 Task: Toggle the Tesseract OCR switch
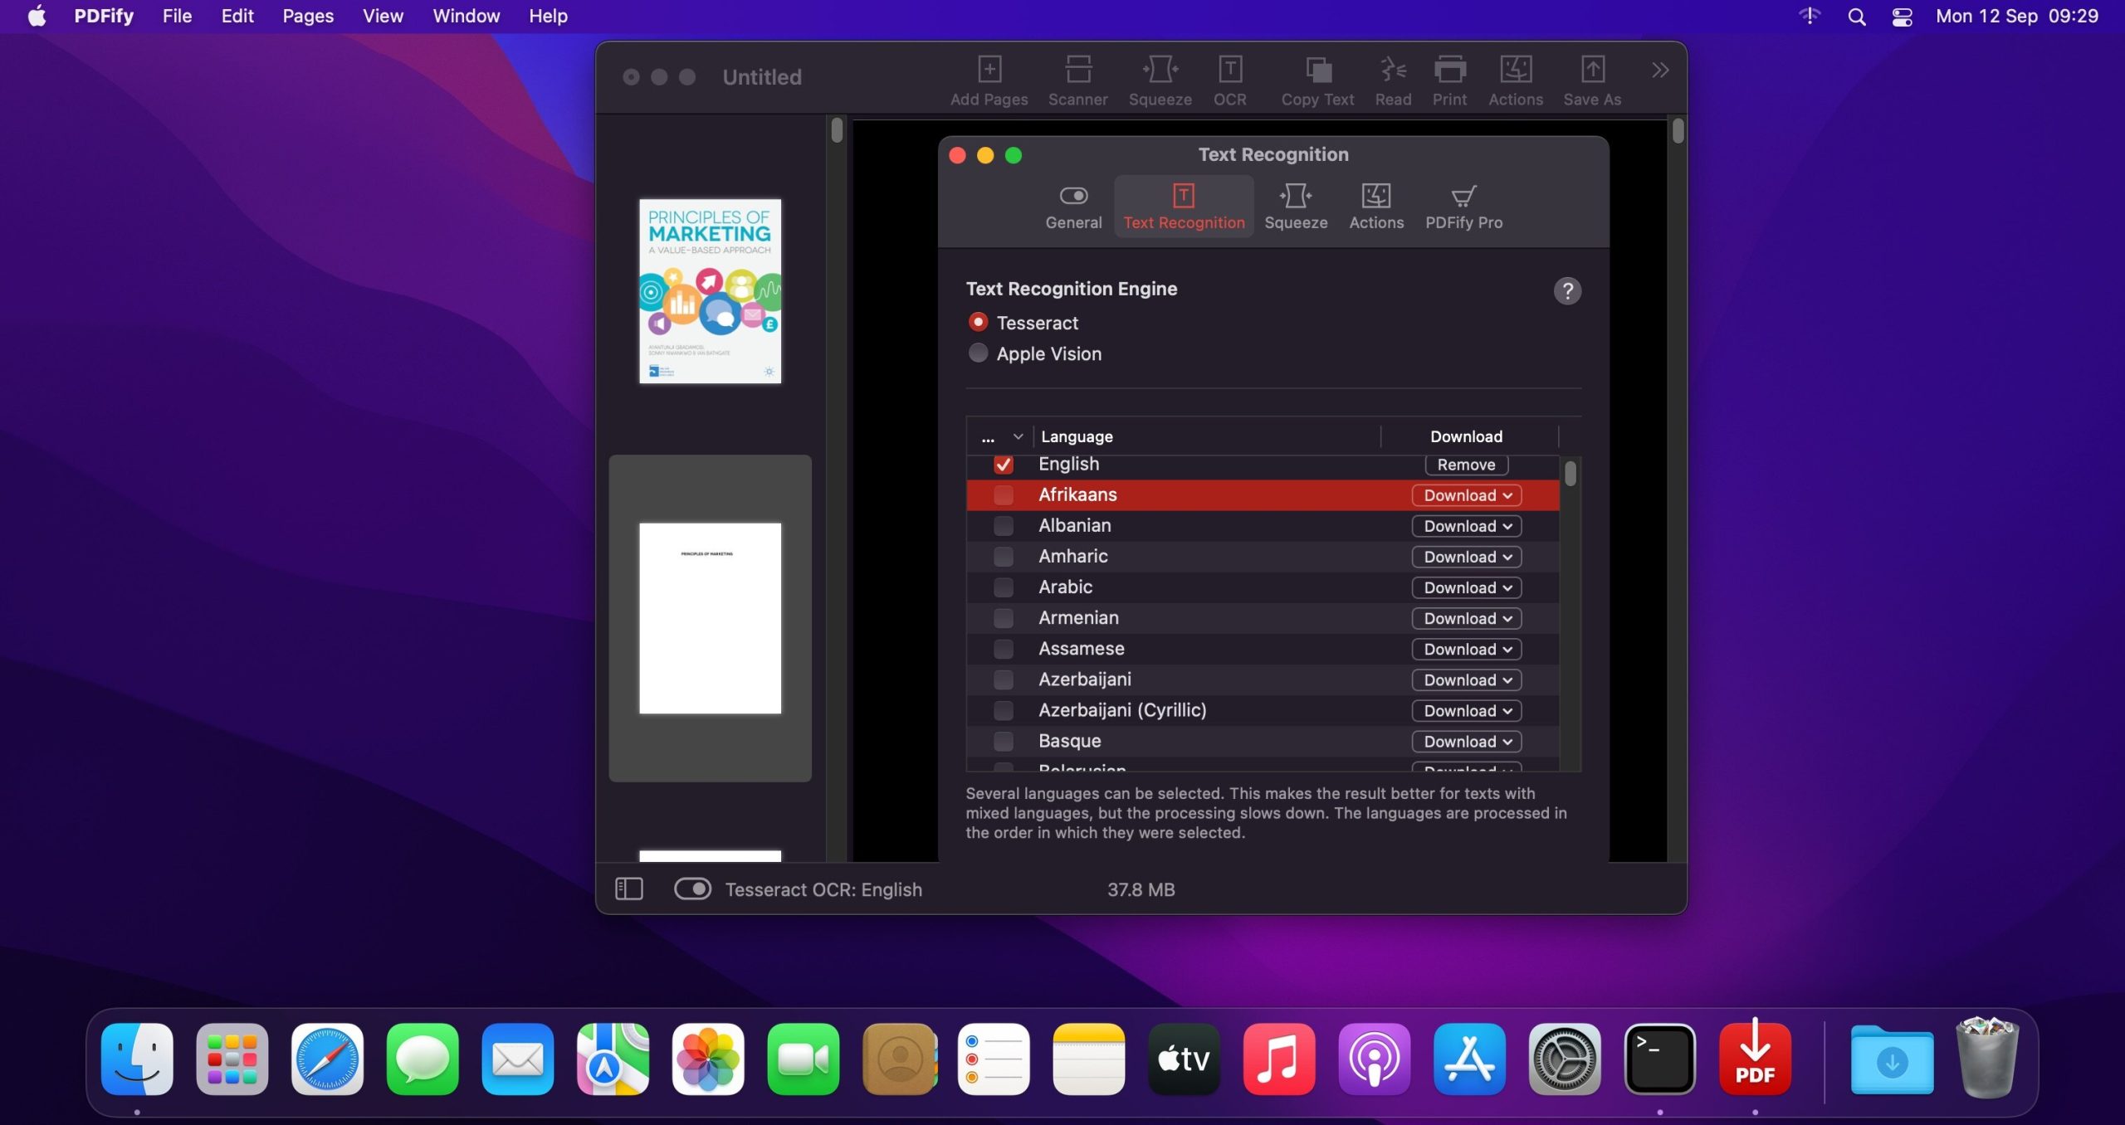pos(692,889)
